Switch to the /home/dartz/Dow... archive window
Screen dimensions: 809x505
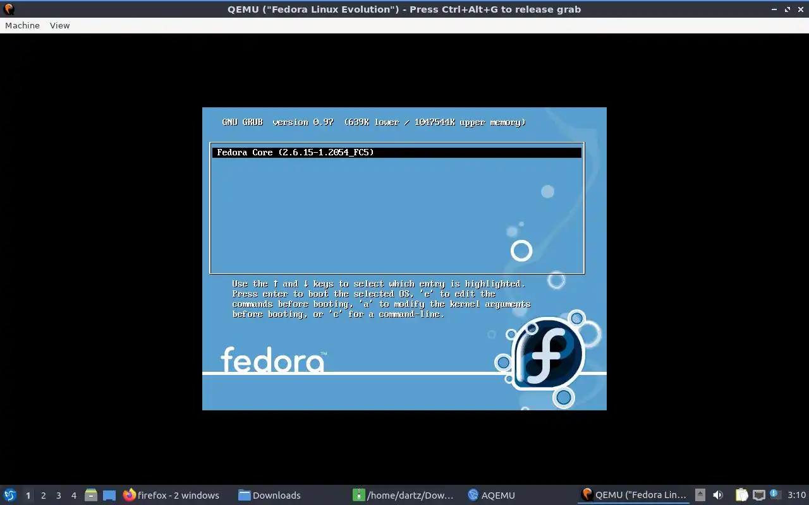pyautogui.click(x=403, y=495)
